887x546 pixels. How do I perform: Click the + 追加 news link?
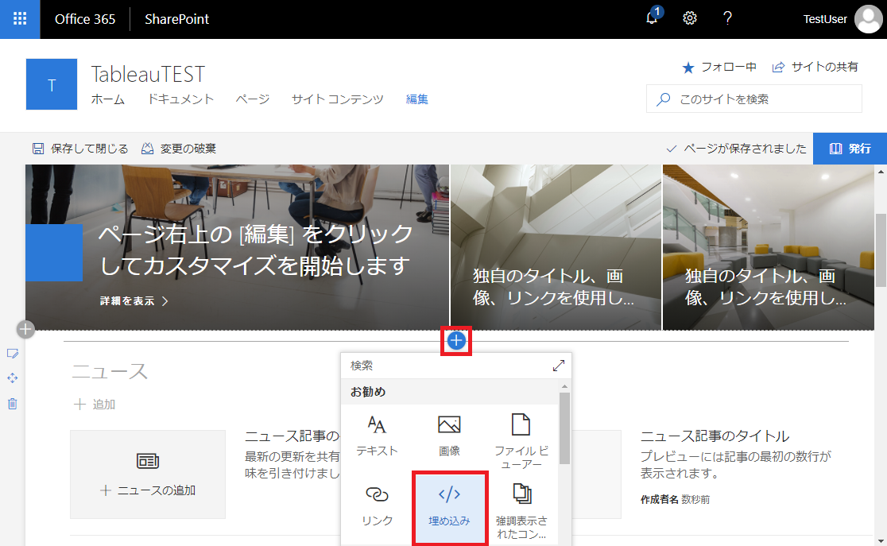(95, 405)
